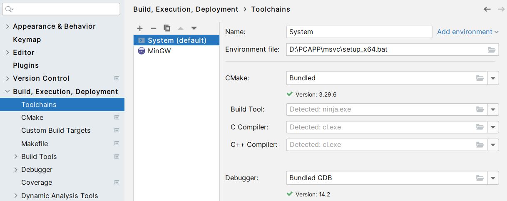Image resolution: width=507 pixels, height=201 pixels.
Task: Remove the selected toolchain with minus icon
Action: pos(153,28)
